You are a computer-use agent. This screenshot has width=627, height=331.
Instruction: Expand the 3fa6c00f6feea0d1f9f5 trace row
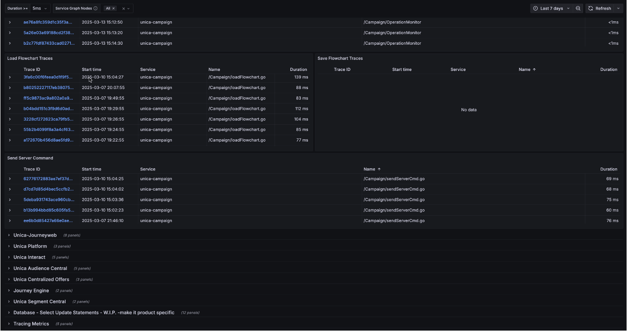(x=9, y=77)
